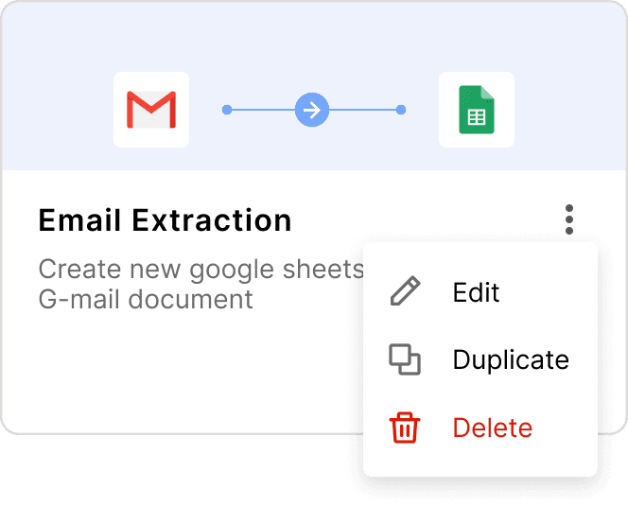Click the 'Create new google sheets' description
Image resolution: width=628 pixels, height=507 pixels.
point(201,284)
